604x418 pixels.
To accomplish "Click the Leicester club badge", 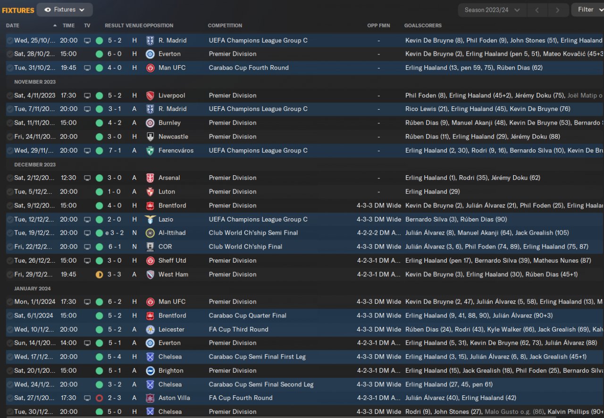I will (x=150, y=330).
